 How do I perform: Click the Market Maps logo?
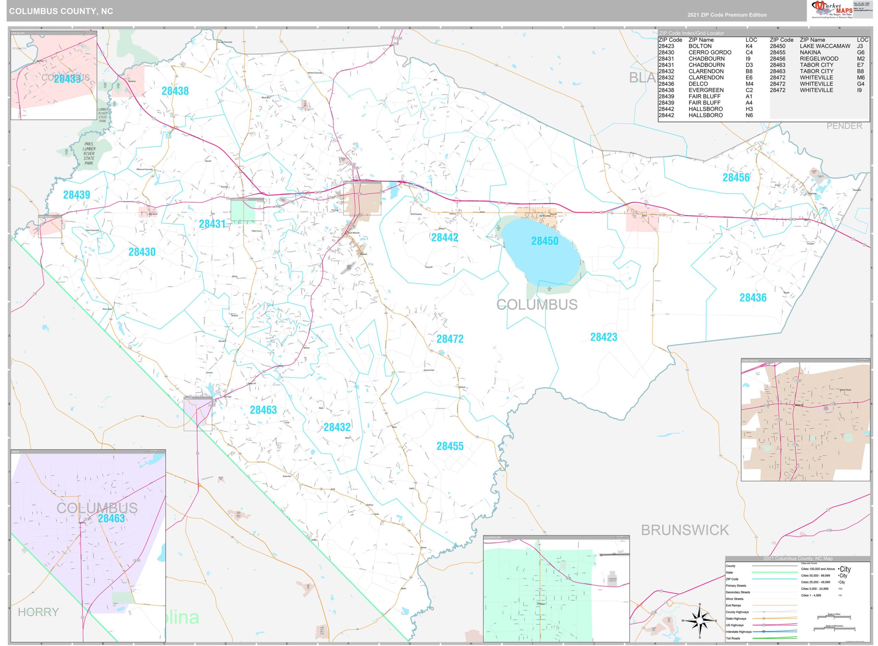tap(832, 10)
